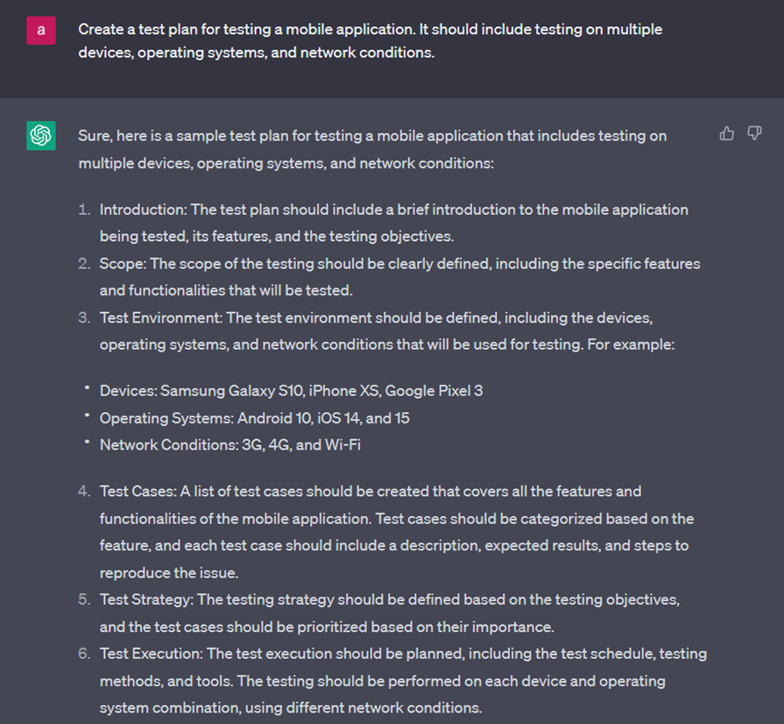Click the Operating Systems bullet line
Viewport: 784px width, 724px height.
point(255,418)
